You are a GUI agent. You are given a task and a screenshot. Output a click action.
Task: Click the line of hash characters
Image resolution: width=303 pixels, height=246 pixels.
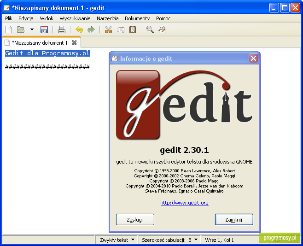click(x=47, y=67)
